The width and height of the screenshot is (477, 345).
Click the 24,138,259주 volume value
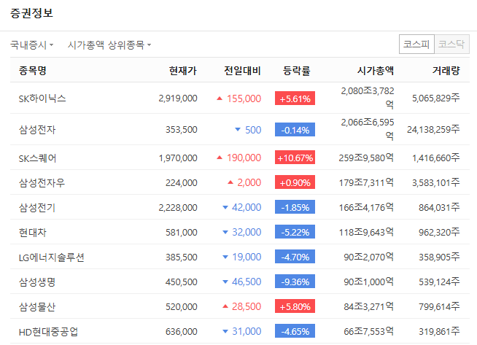click(x=433, y=129)
